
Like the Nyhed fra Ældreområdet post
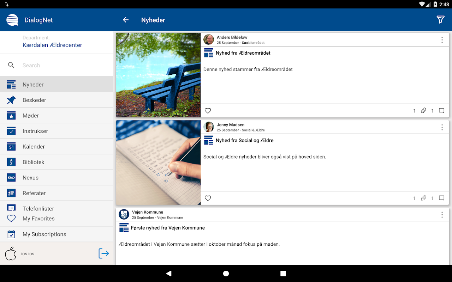[208, 111]
